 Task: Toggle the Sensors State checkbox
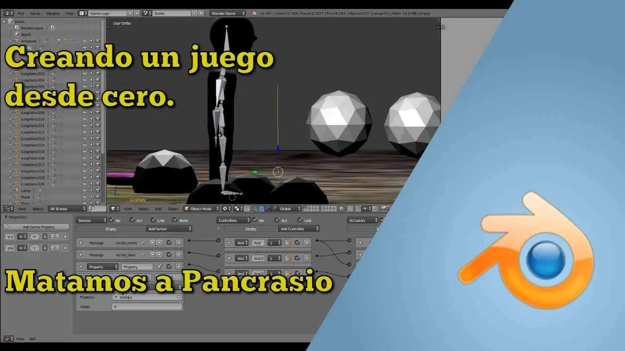pyautogui.click(x=175, y=220)
